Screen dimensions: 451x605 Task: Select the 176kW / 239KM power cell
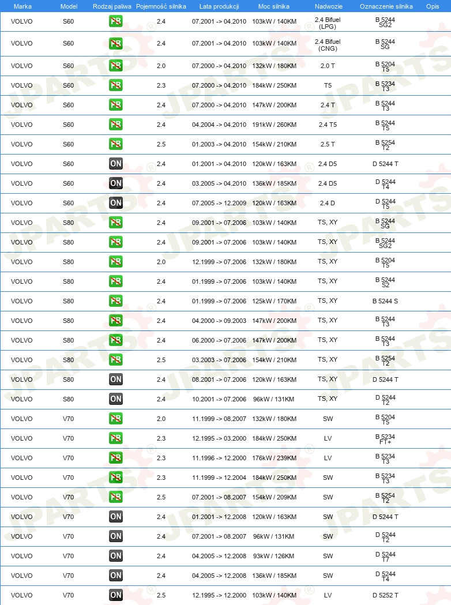tap(275, 458)
